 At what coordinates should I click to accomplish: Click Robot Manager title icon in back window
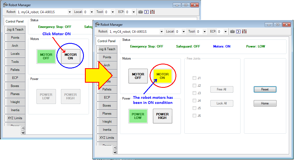[x=5, y=5]
